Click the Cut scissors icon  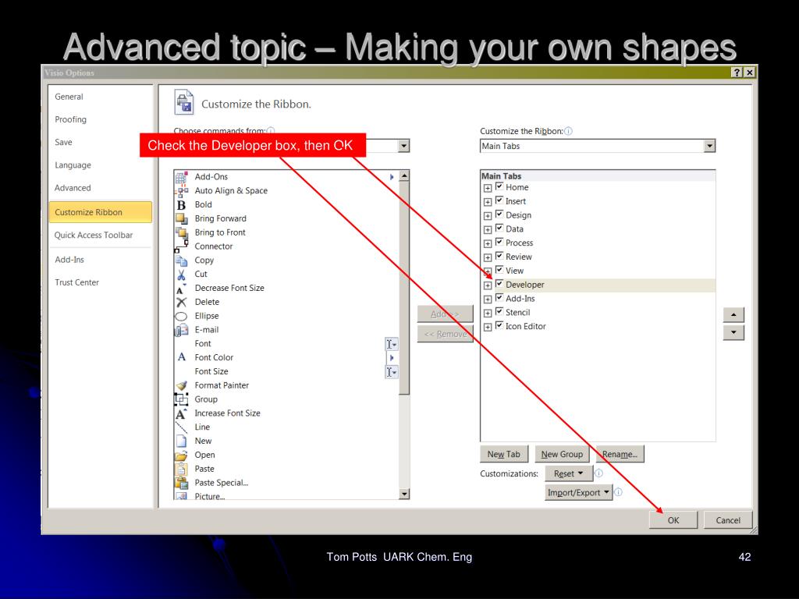coord(181,275)
